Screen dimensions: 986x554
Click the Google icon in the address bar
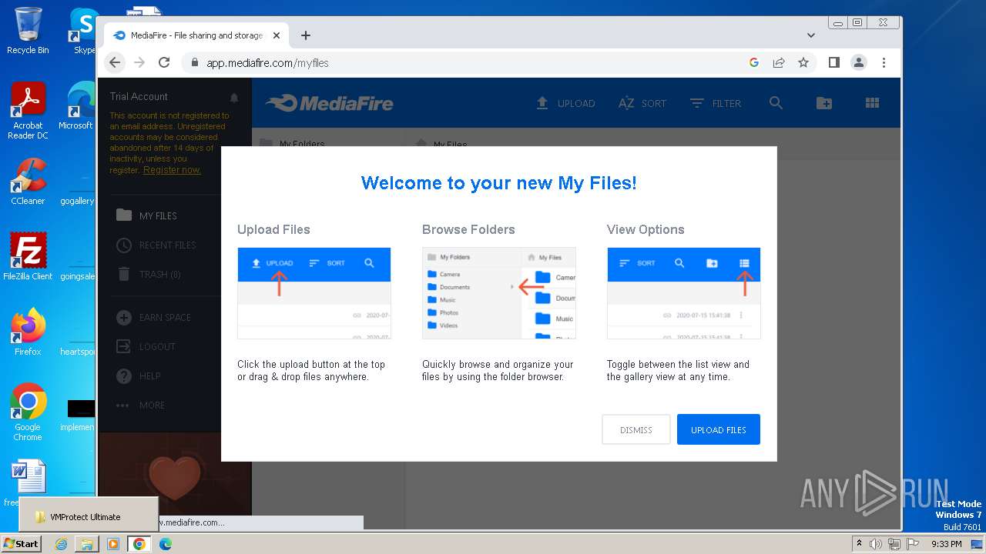pyautogui.click(x=754, y=62)
